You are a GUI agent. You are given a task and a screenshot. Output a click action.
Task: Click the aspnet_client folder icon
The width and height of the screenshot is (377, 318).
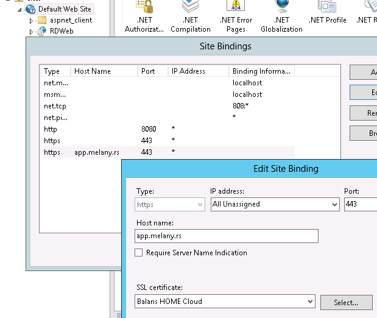pos(42,21)
